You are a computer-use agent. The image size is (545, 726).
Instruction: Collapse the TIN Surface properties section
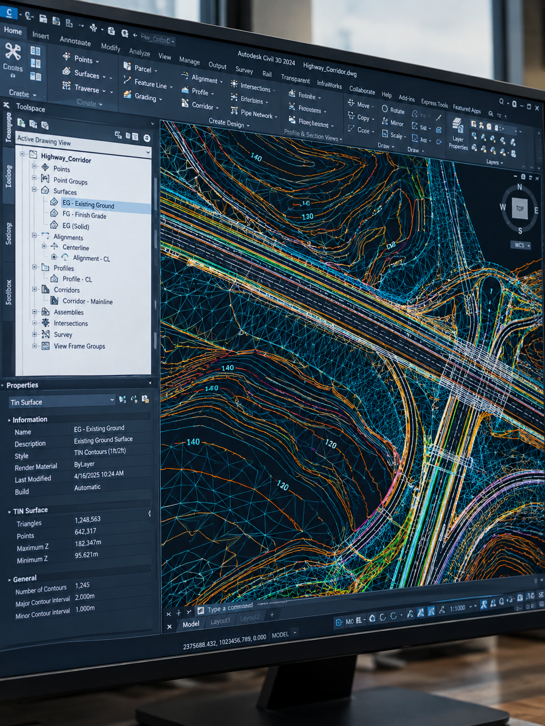10,512
